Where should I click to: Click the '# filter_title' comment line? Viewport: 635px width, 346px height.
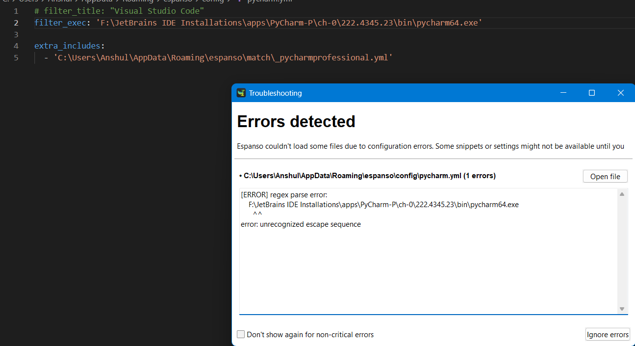(119, 11)
